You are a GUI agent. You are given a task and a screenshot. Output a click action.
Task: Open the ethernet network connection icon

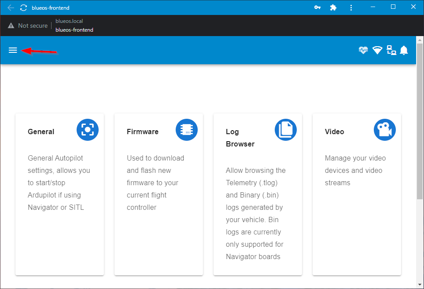pos(391,50)
